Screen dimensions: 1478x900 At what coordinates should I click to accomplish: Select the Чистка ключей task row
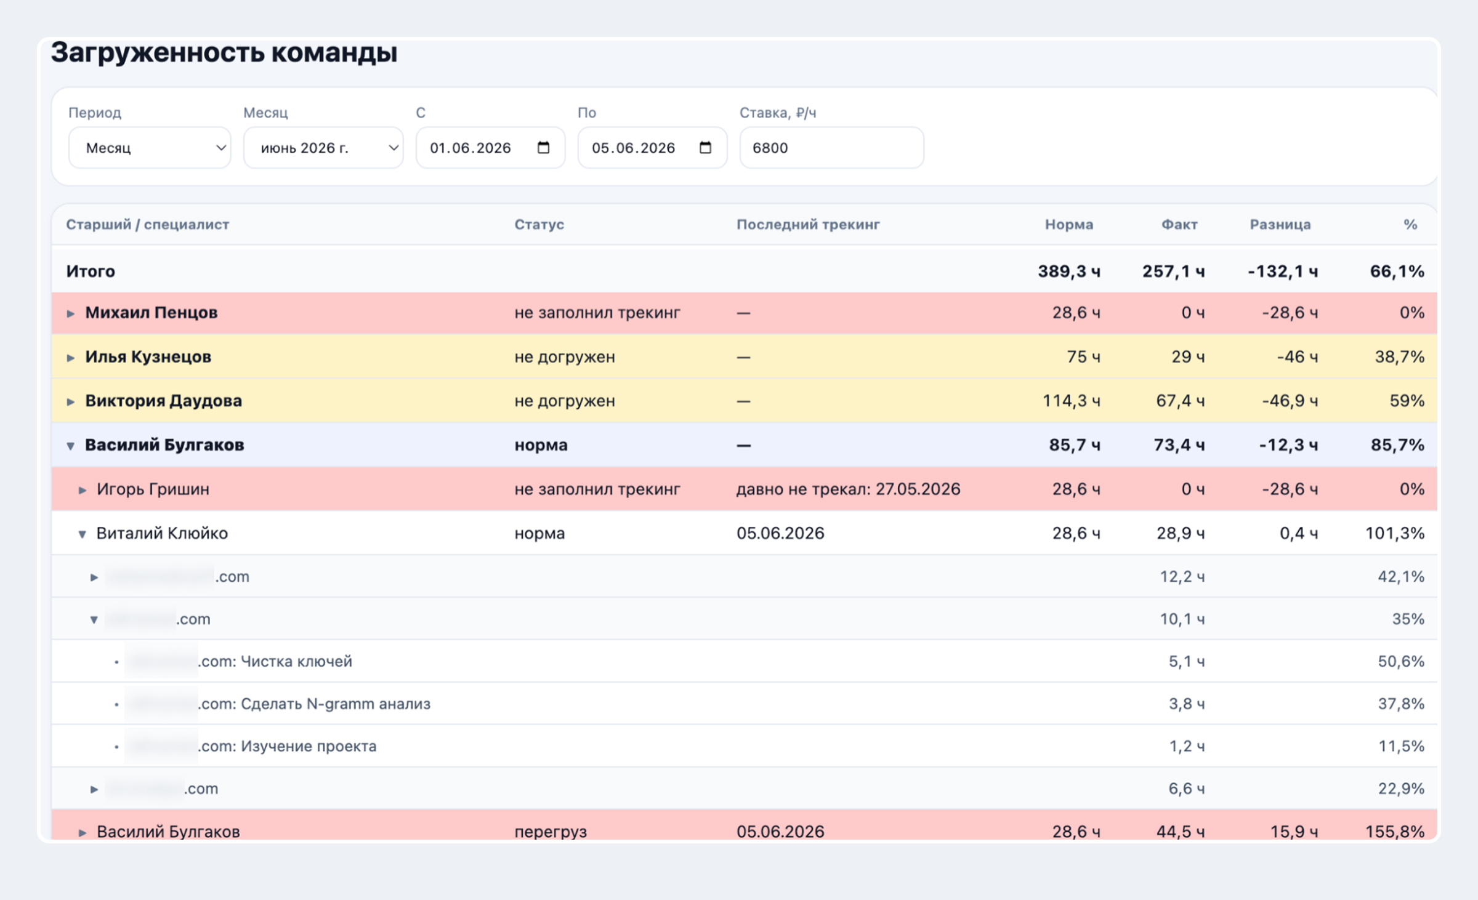pos(744,661)
